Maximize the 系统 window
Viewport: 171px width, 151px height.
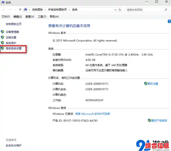point(157,2)
